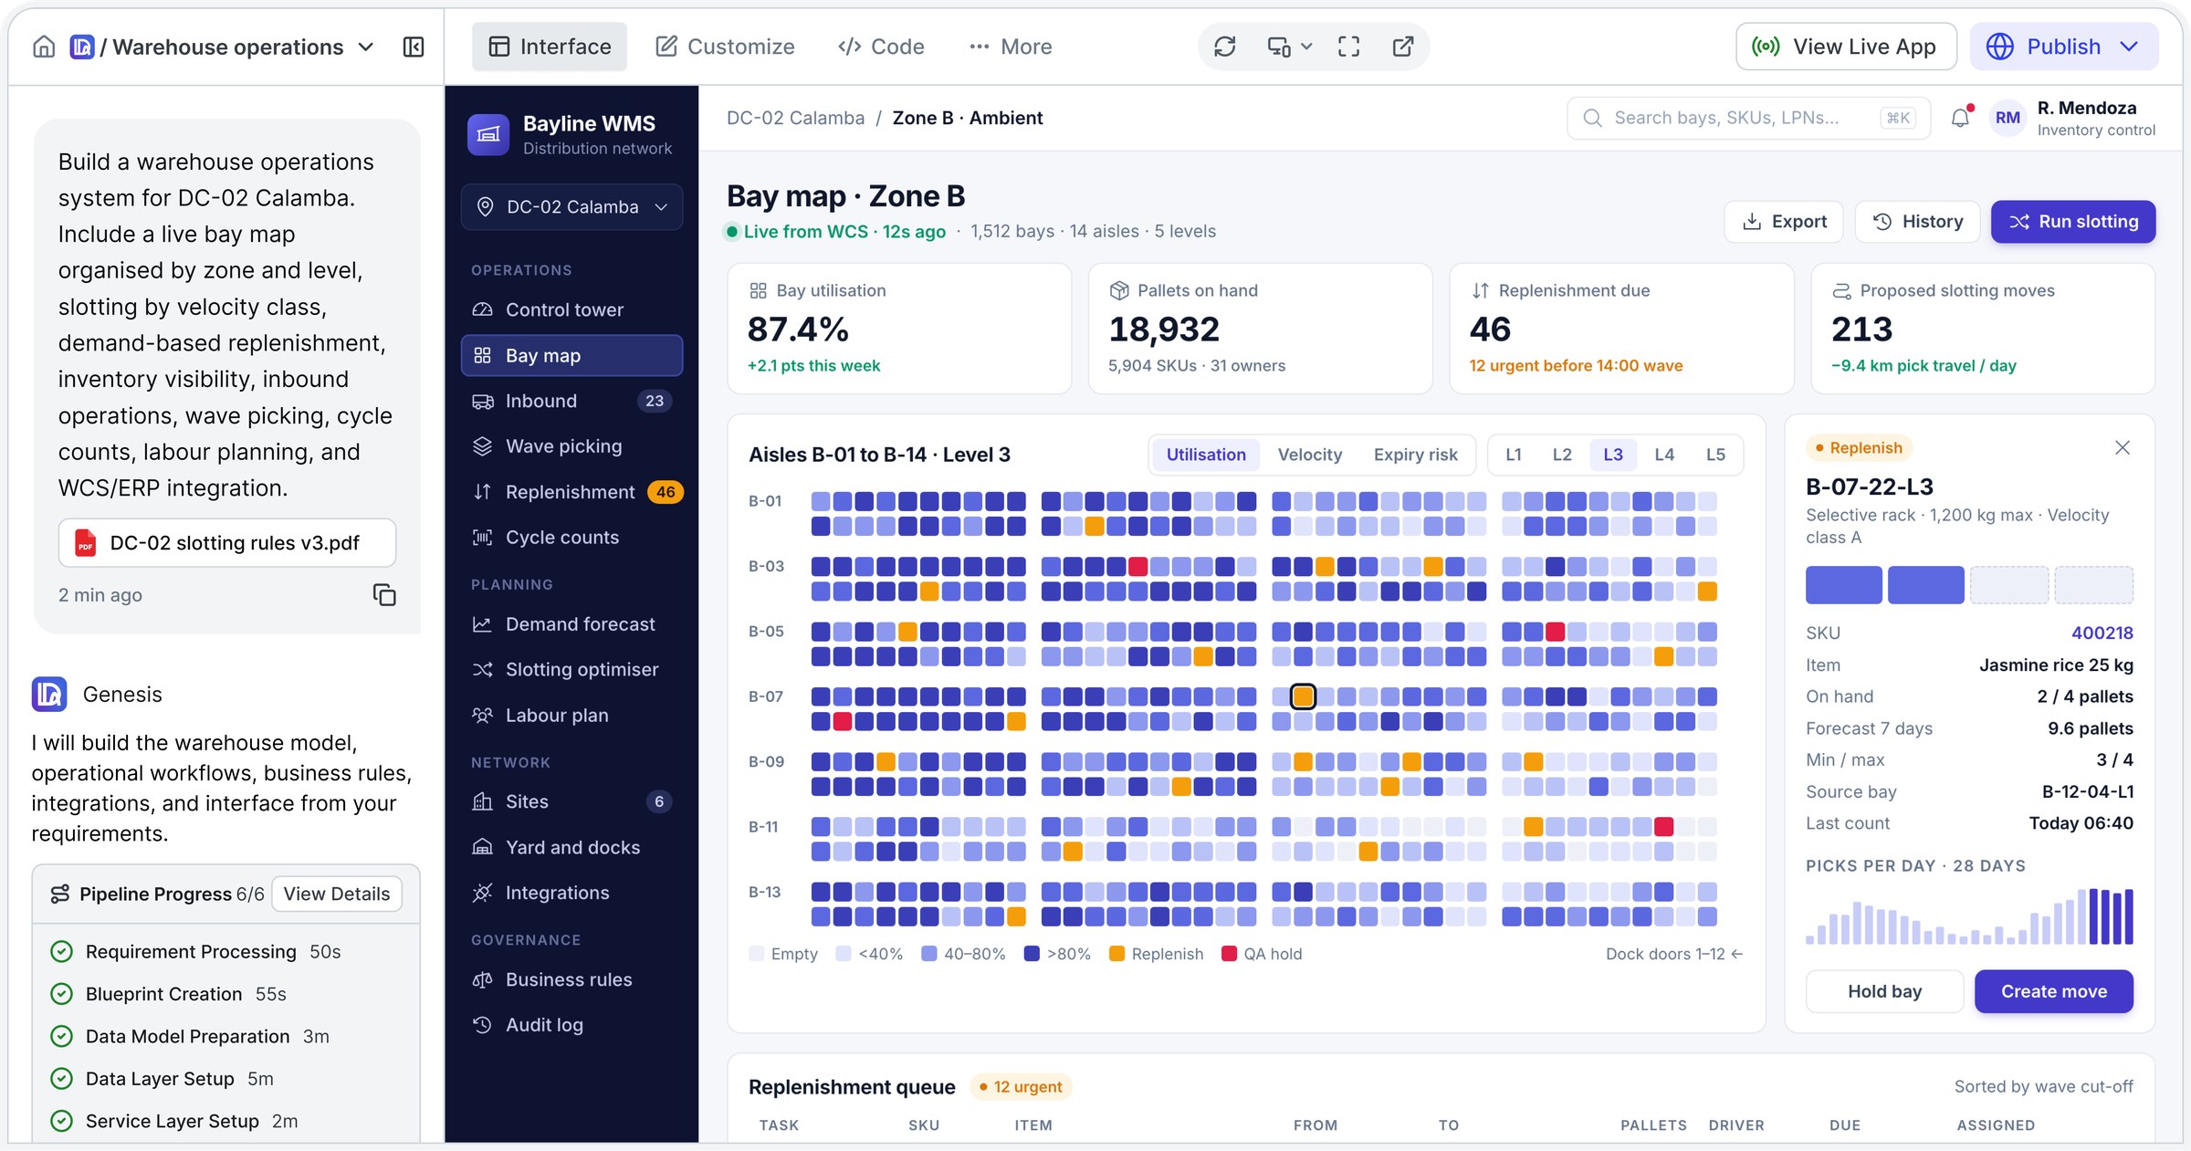Open the DC-02 Calamba site selector
The image size is (2191, 1151).
point(572,207)
